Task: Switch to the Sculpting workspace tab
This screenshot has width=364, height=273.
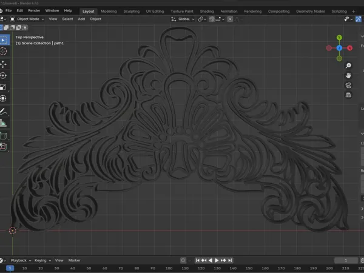Action: 132,11
